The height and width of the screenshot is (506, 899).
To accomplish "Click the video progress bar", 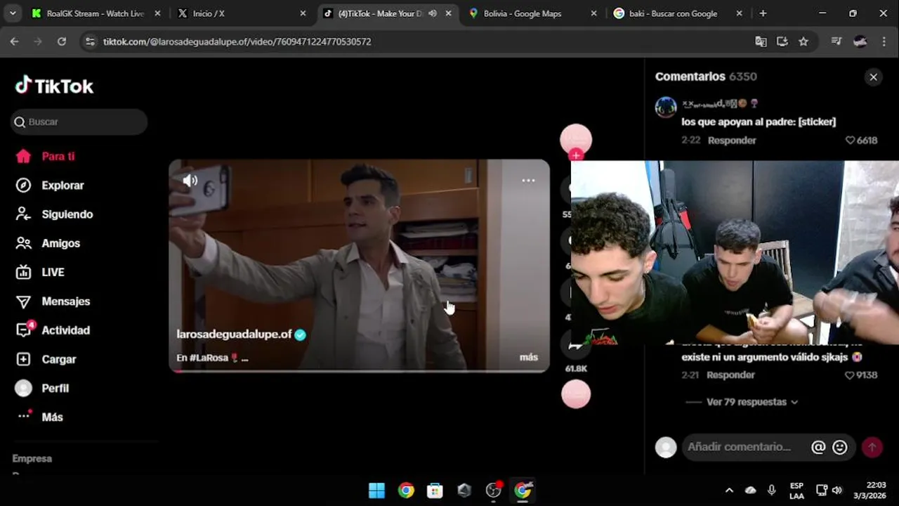I will click(359, 370).
